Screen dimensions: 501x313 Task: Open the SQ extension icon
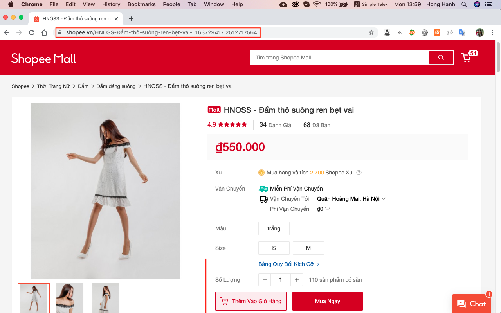[x=412, y=32]
